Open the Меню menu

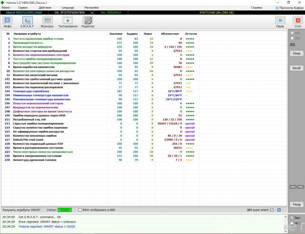pos(6,8)
